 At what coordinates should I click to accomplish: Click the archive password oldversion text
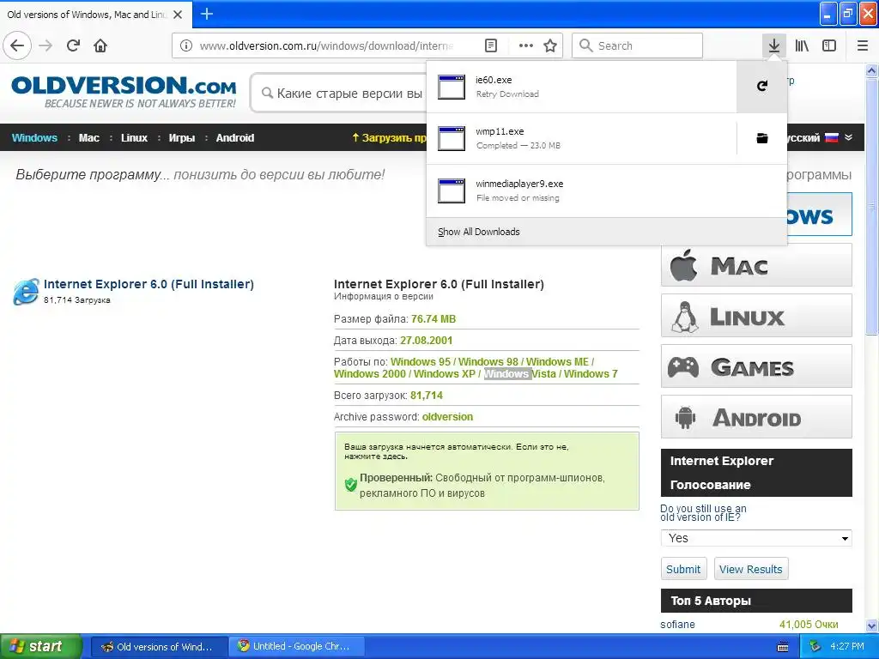[447, 417]
